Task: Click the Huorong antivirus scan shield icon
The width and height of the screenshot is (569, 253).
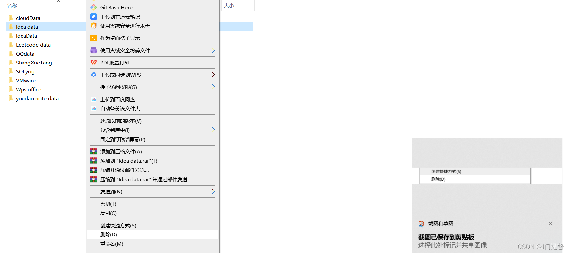Action: click(x=94, y=26)
